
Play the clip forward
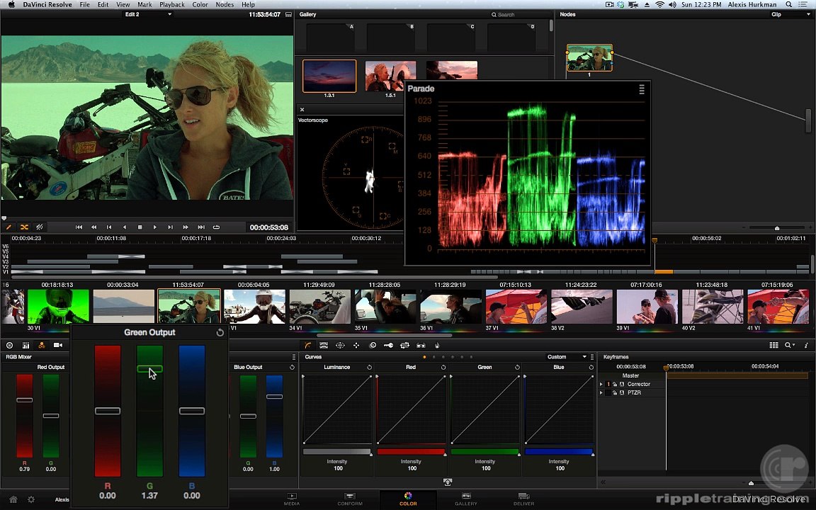(x=155, y=227)
